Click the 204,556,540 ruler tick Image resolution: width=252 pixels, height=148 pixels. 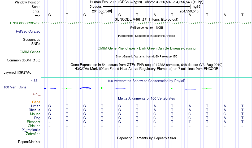[102, 11]
